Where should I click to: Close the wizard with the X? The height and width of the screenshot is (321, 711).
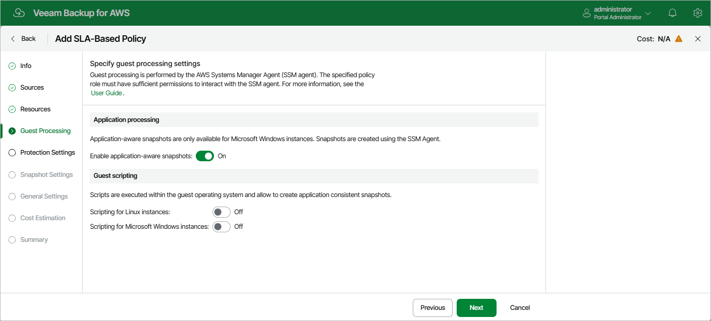pyautogui.click(x=698, y=38)
